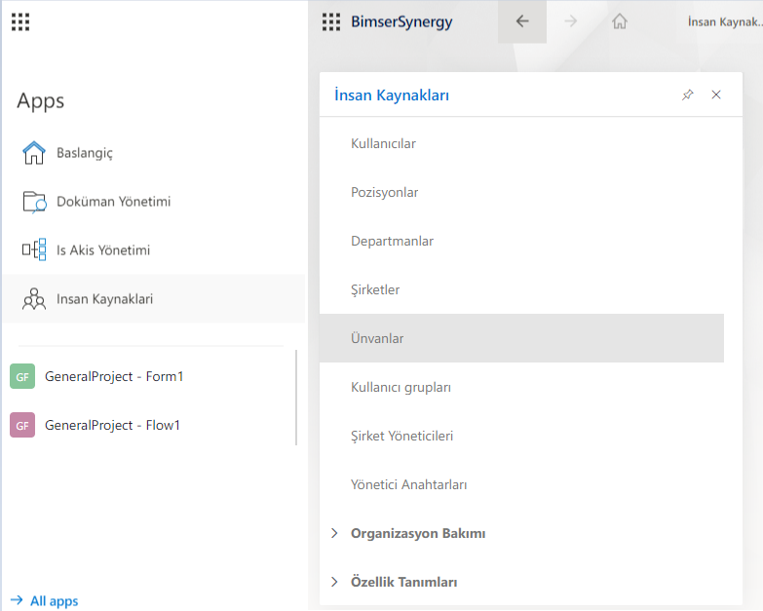The image size is (763, 611).
Task: Open the app launcher grid in the left panel
Action: (x=20, y=21)
